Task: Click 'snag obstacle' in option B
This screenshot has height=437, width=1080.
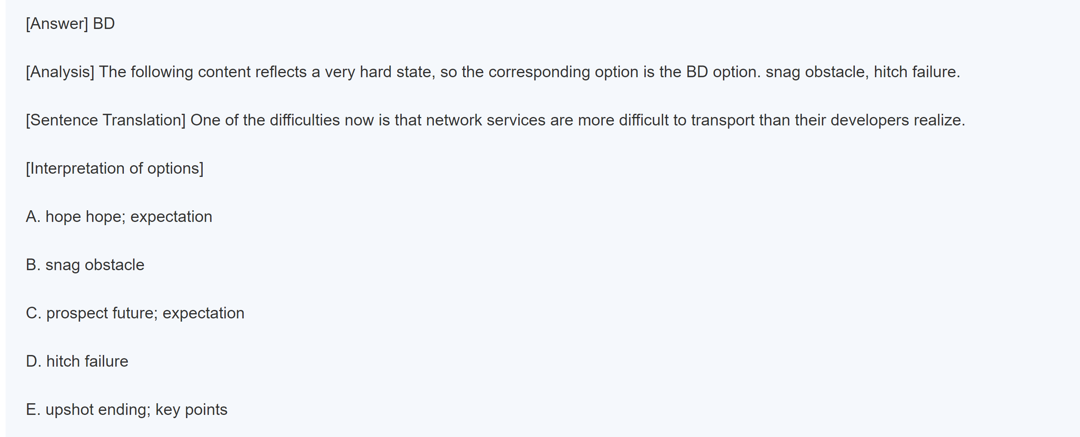Action: tap(95, 265)
